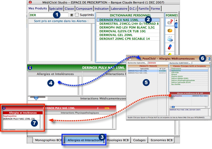212x149 pixels.
Task: Go to the Indication tab
Action: (102, 9)
